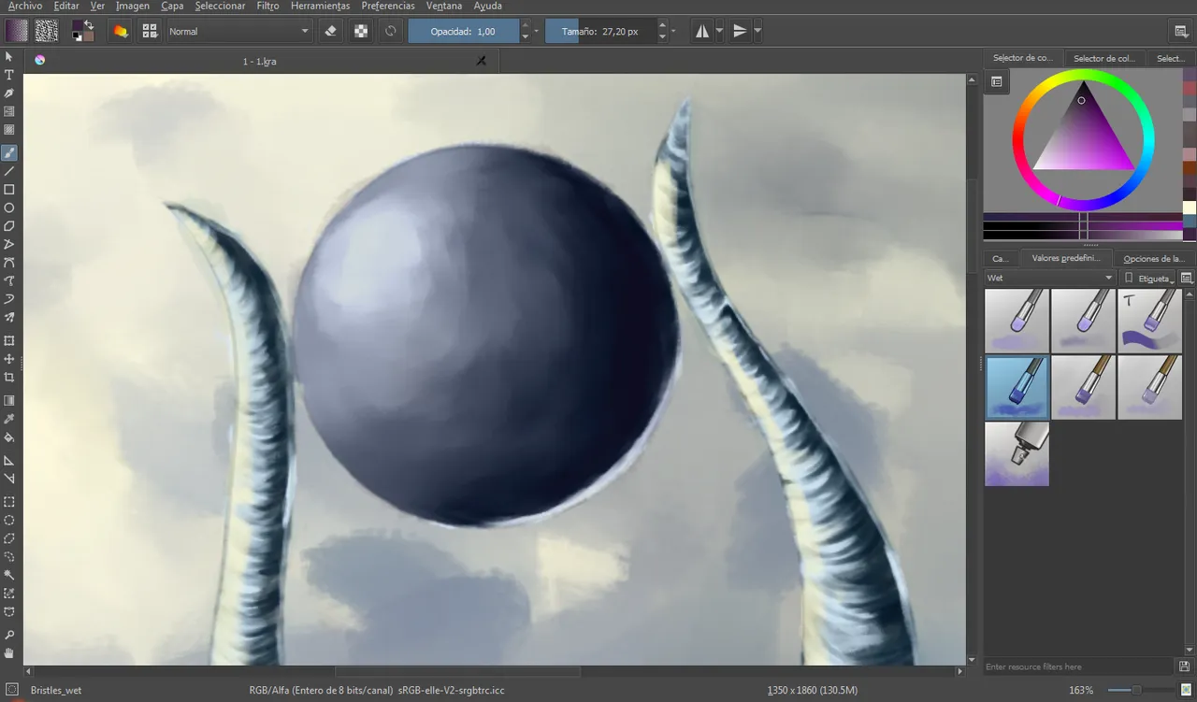Open vertical mirror options dropdown arrow

(x=757, y=31)
